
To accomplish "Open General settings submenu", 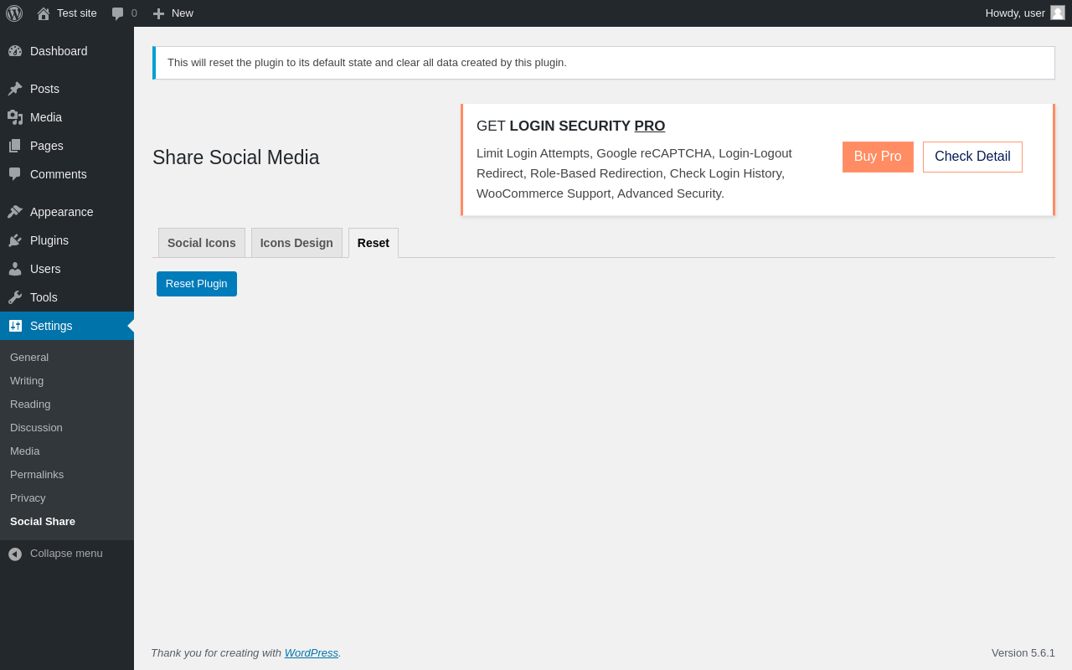I will pos(67,358).
